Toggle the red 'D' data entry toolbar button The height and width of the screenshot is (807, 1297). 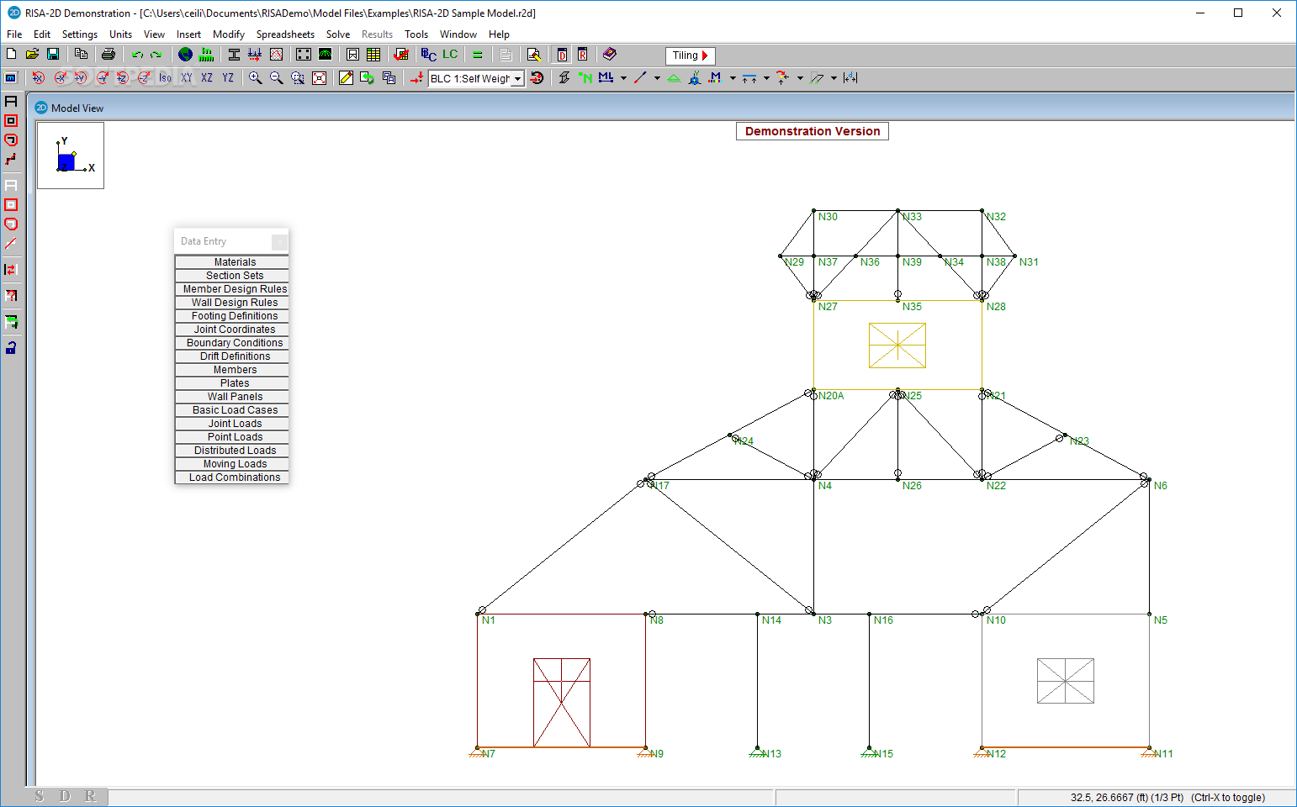coord(562,55)
